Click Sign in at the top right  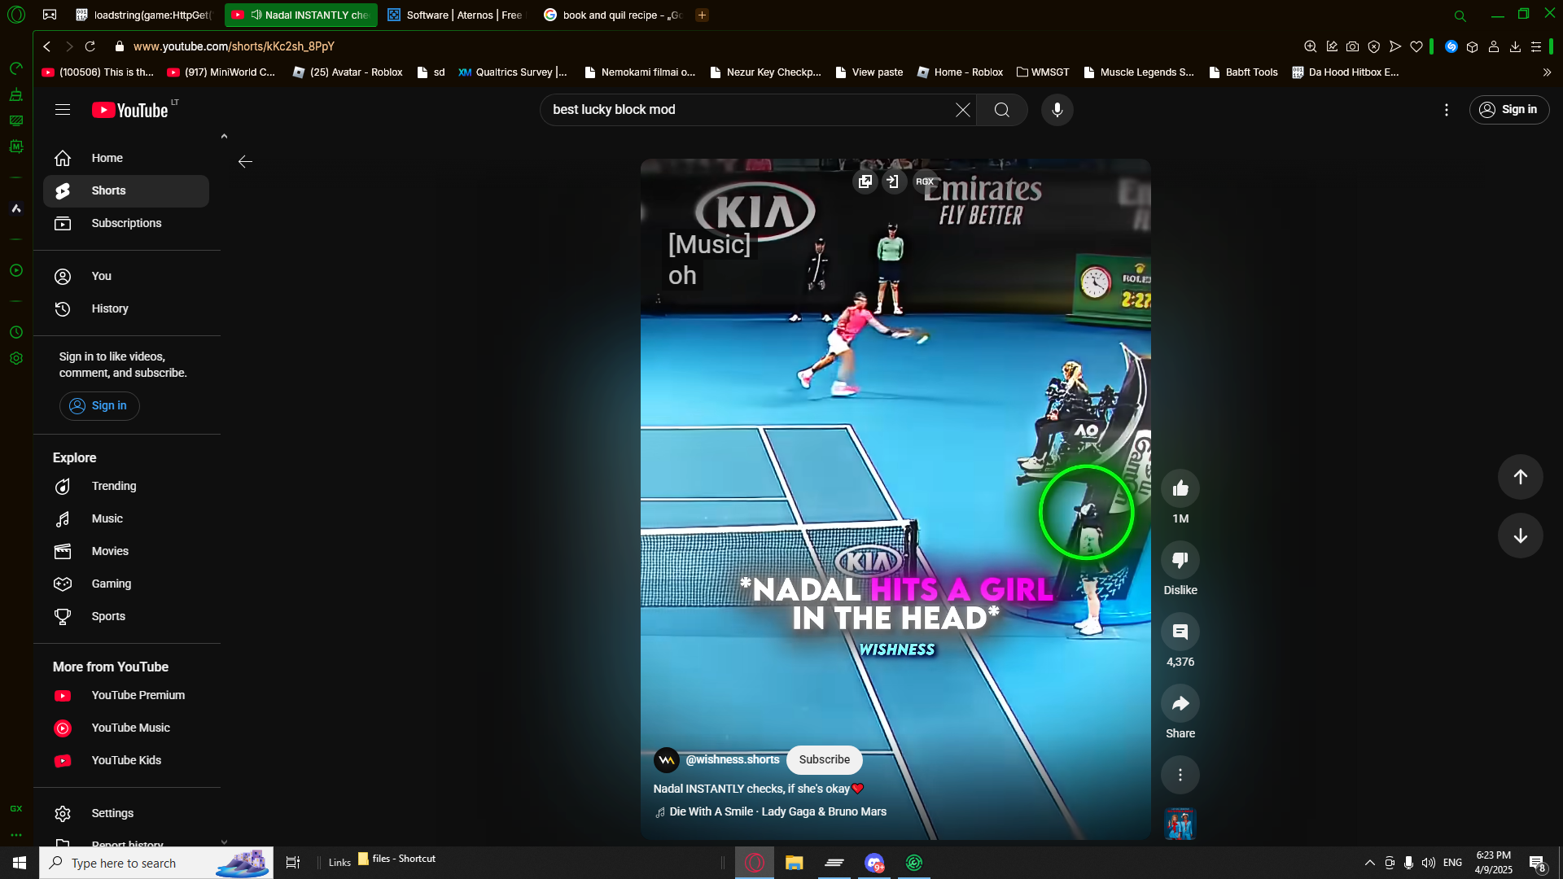click(x=1508, y=110)
